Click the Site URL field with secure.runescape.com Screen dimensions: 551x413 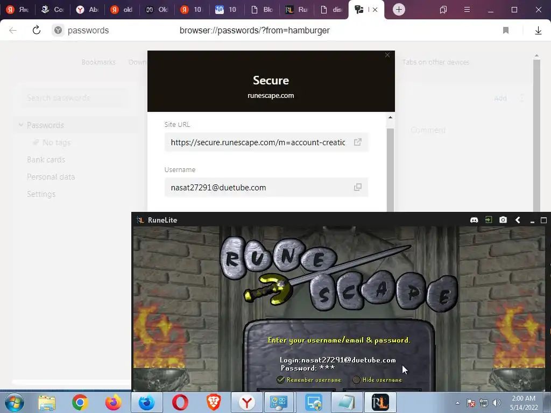pos(266,142)
